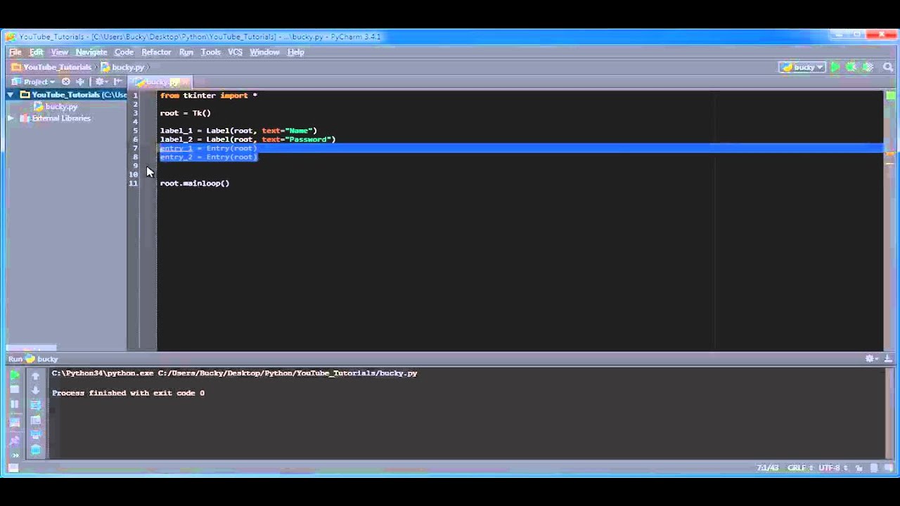Click scroll from source target icon

(x=66, y=82)
